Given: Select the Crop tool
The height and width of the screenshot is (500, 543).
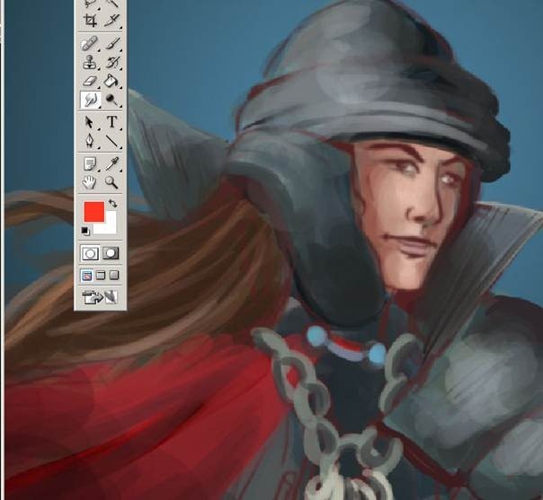Looking at the screenshot, I should [x=90, y=20].
